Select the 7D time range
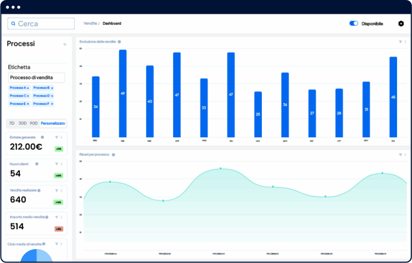Image resolution: width=412 pixels, height=263 pixels. coord(12,123)
